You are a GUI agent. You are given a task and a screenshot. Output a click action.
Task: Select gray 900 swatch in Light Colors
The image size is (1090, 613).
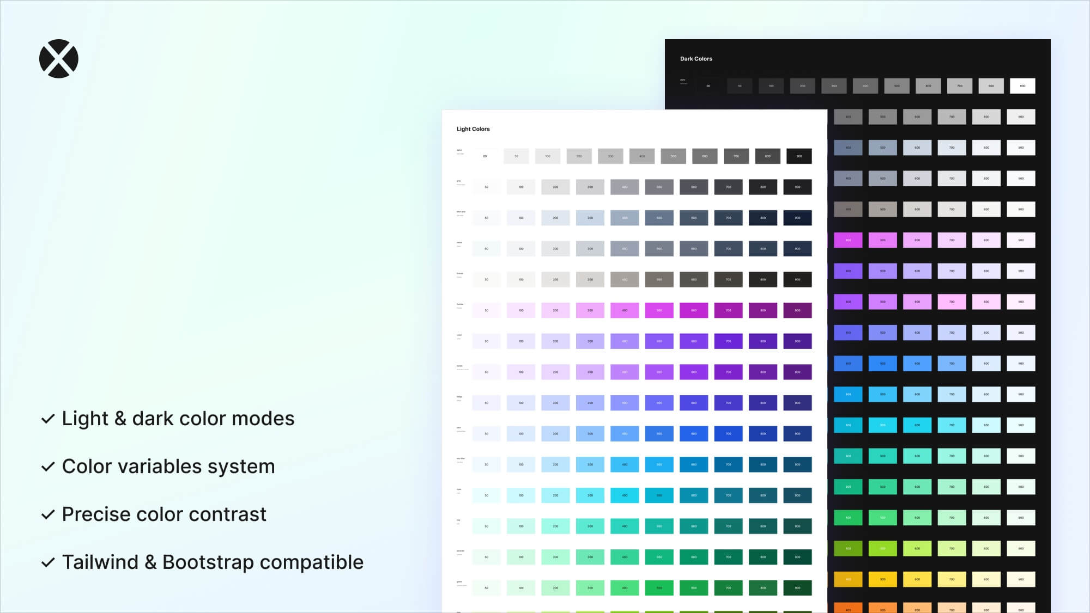pos(797,187)
